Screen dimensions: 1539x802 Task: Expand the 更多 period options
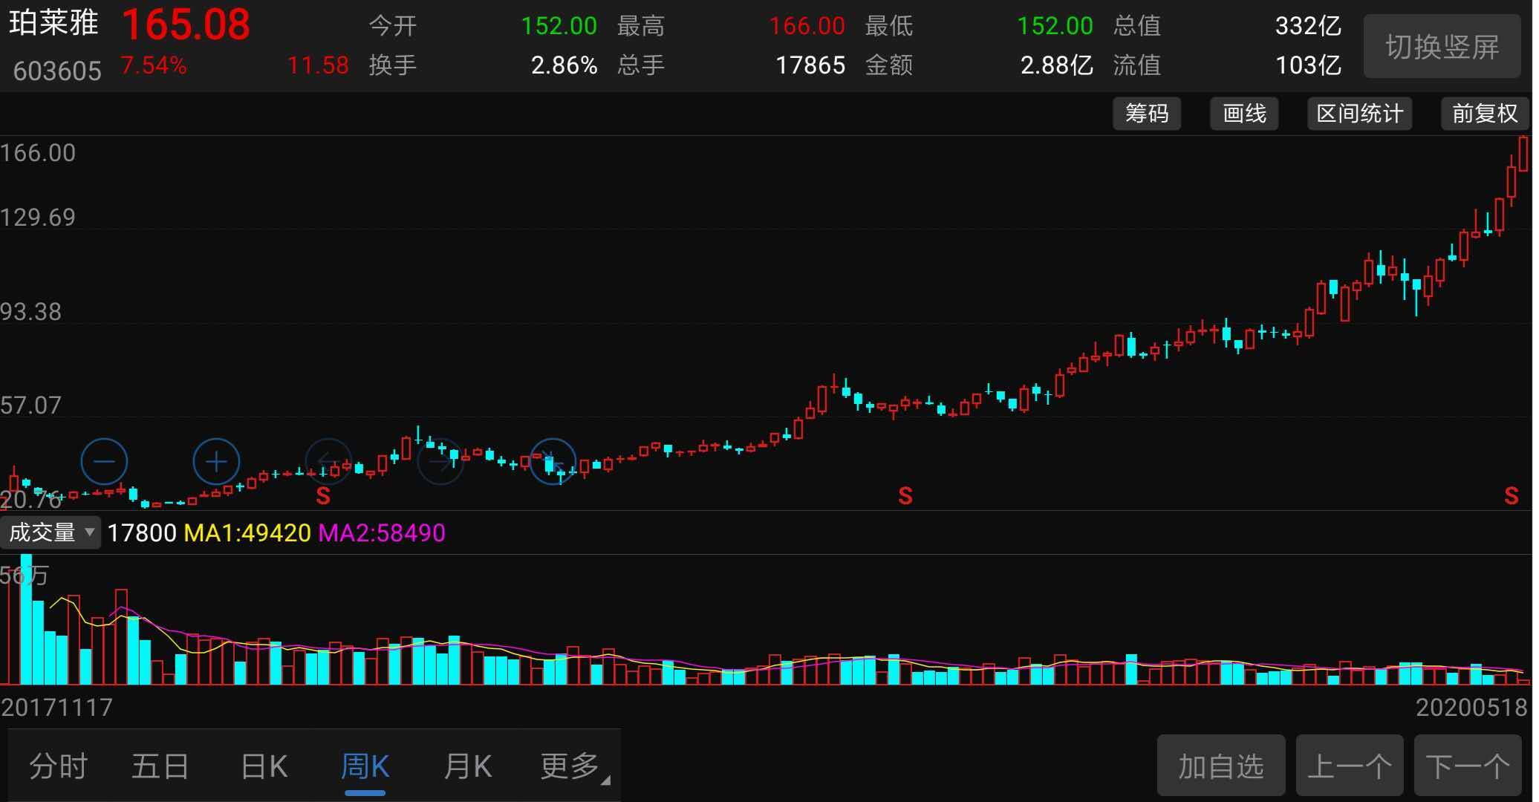pos(575,766)
